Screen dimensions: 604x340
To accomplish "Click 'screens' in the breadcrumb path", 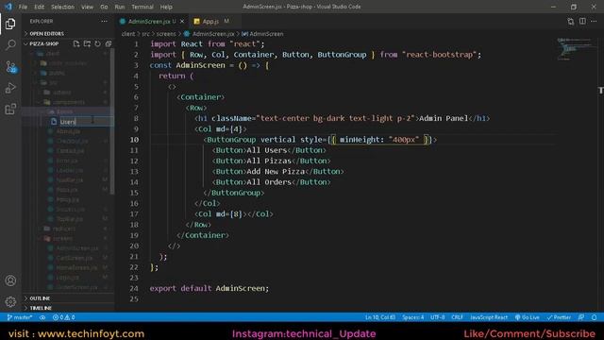I will (x=166, y=34).
